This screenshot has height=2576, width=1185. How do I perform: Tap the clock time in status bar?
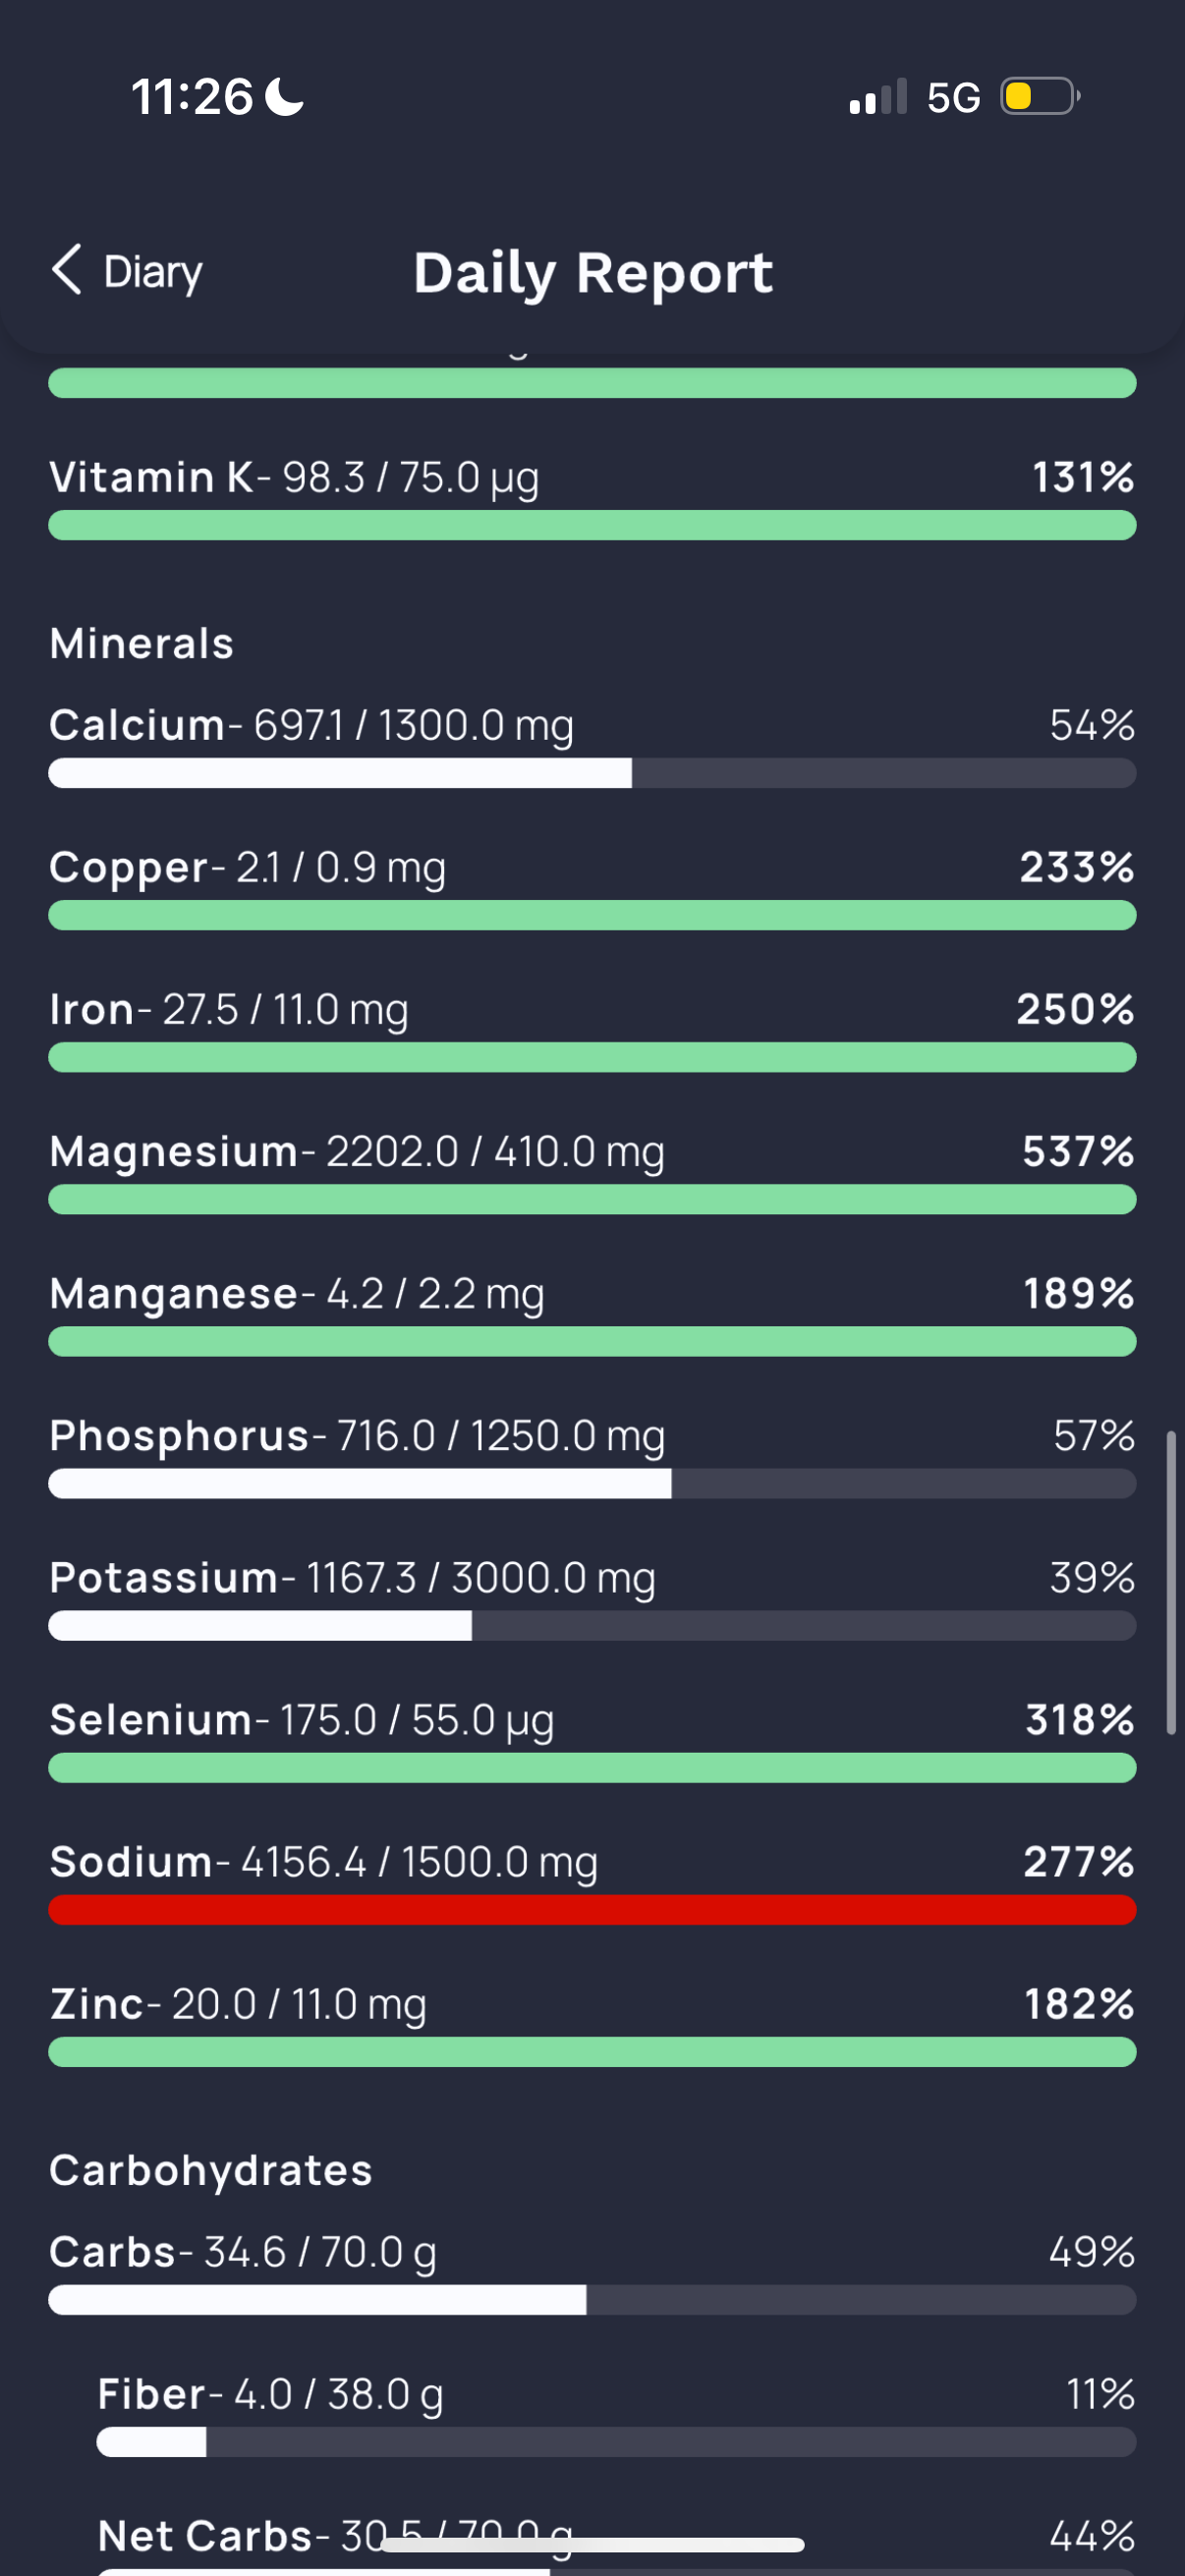click(192, 97)
